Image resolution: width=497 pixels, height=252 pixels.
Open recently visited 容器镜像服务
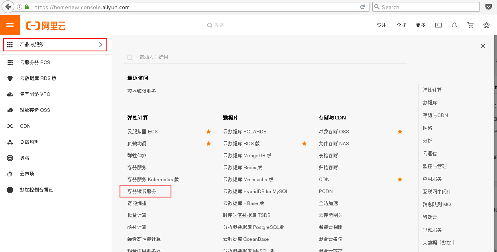click(x=142, y=91)
